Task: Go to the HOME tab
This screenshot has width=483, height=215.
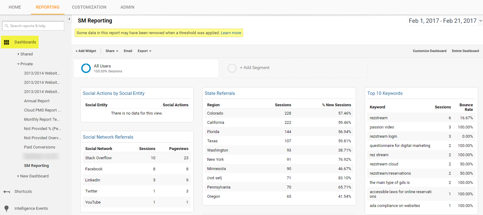Action: coord(15,7)
